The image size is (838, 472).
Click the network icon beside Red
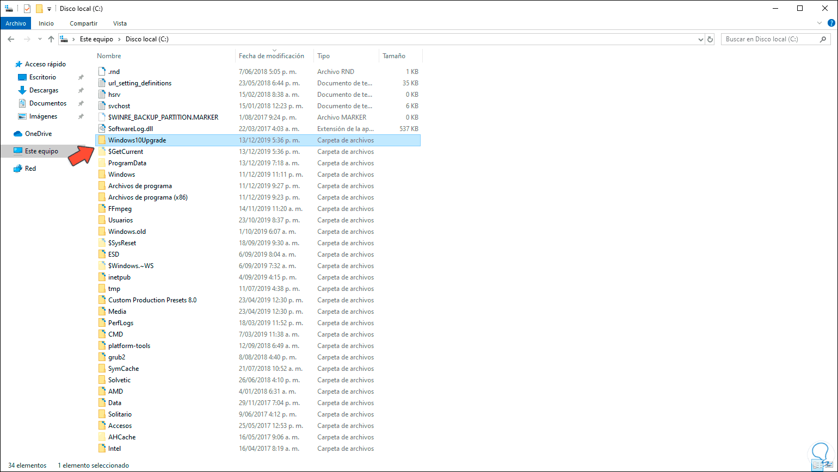[17, 169]
